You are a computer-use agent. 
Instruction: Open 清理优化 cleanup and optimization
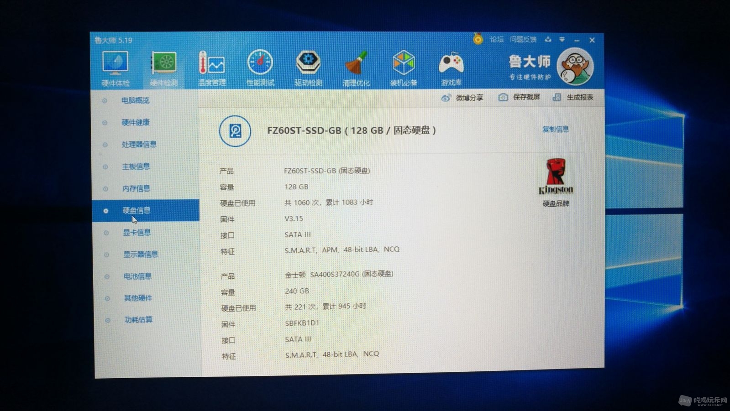[x=356, y=68]
